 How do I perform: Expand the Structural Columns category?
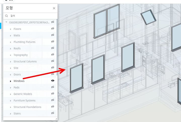pos(11,62)
